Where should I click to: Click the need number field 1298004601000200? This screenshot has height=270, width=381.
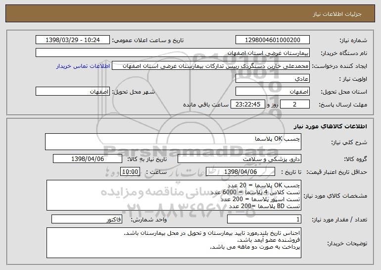tap(272, 40)
